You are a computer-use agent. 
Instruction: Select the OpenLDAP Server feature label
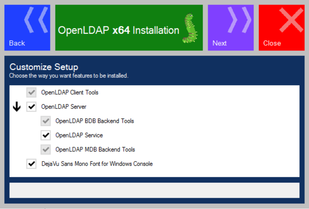(x=64, y=107)
